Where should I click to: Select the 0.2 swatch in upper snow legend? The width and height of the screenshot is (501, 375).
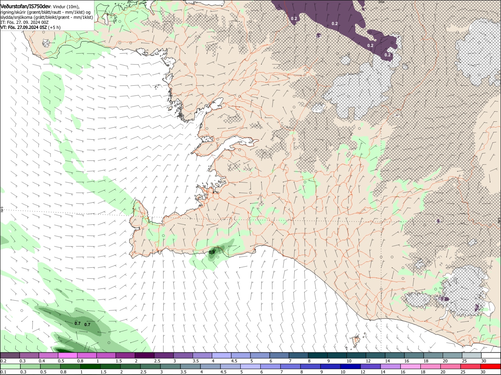tap(10, 355)
